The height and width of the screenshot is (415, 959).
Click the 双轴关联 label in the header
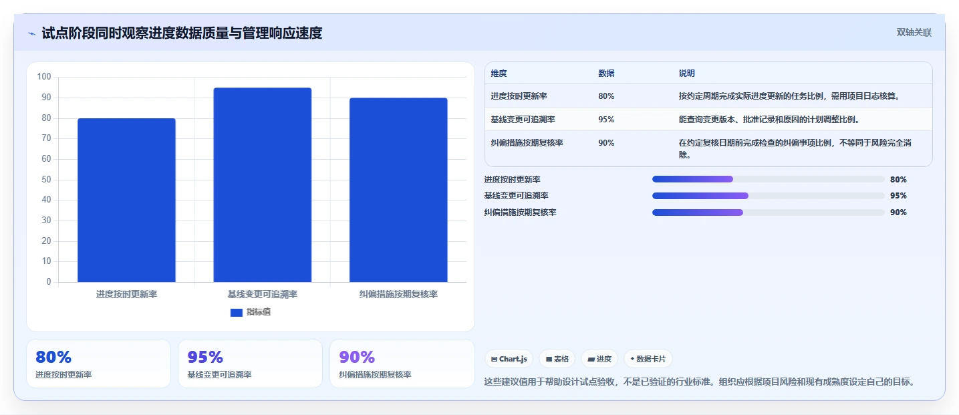tap(914, 33)
